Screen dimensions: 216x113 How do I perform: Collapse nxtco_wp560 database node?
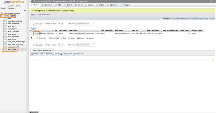[x=1, y=16]
